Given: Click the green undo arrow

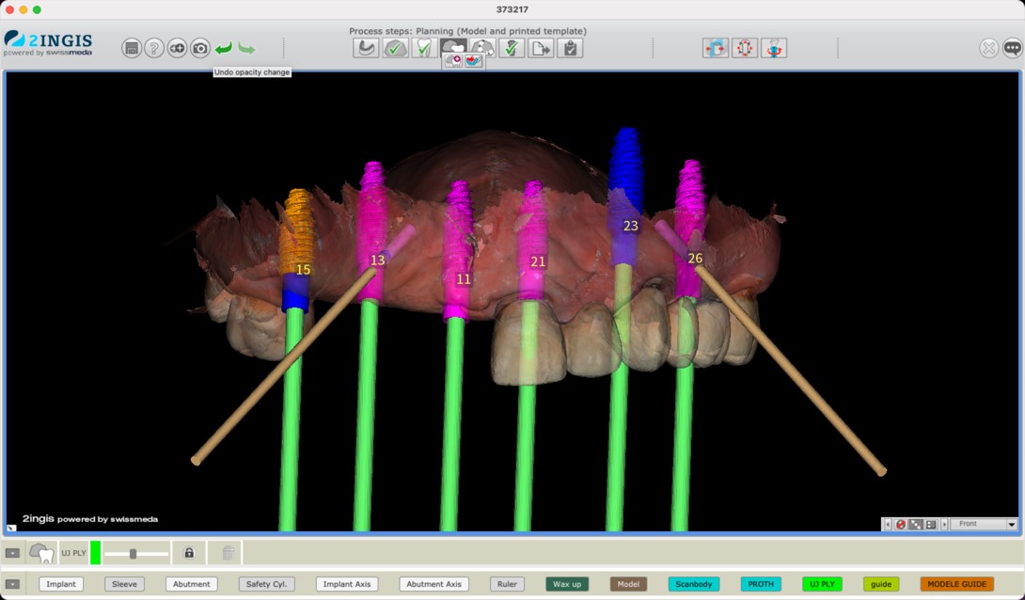Looking at the screenshot, I should (224, 48).
